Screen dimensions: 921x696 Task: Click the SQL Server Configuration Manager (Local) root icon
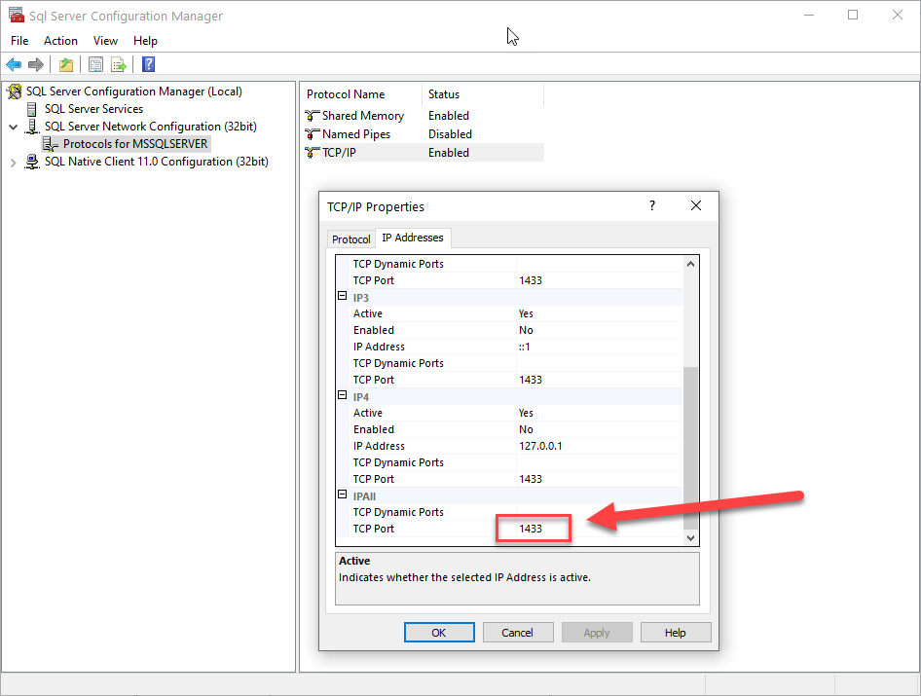coord(15,92)
